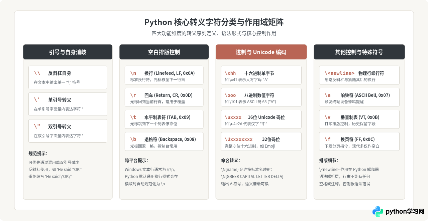The width and height of the screenshot is (428, 221).
Task: Click the red '\t' escape code
Action: click(x=133, y=117)
